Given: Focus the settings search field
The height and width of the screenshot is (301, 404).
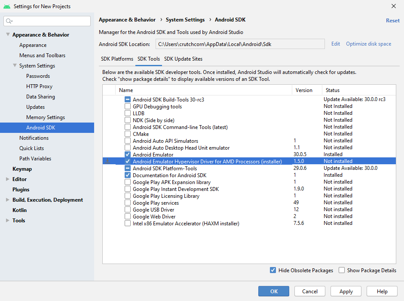Looking at the screenshot, I should 47,21.
